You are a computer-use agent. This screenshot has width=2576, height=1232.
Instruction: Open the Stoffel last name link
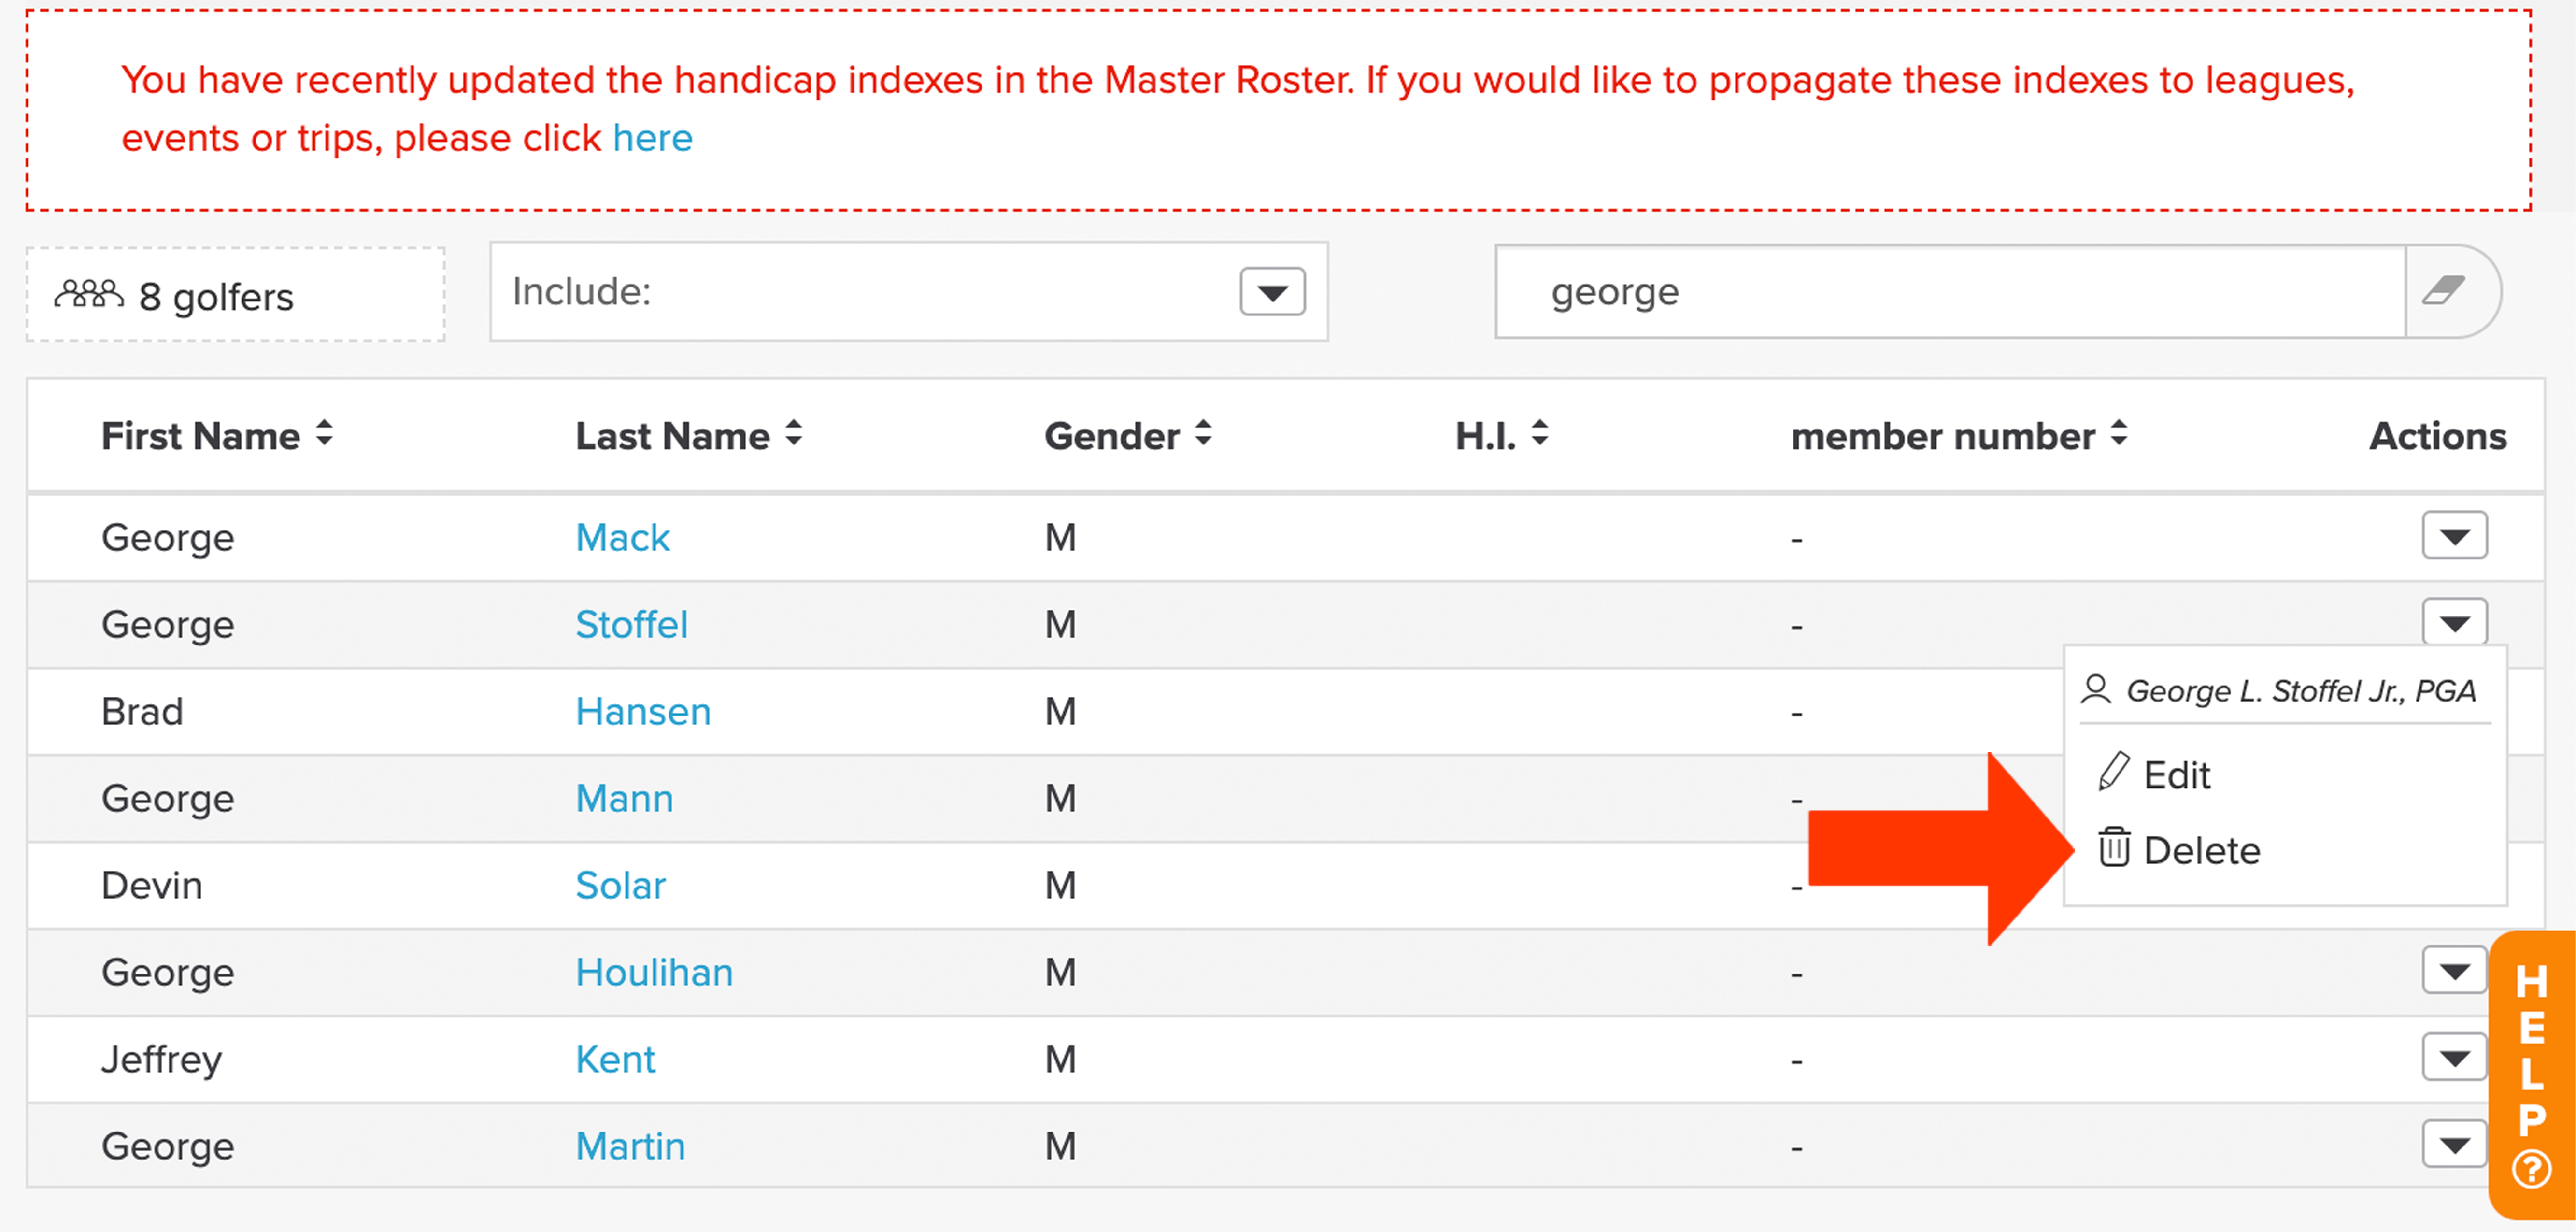pos(632,624)
